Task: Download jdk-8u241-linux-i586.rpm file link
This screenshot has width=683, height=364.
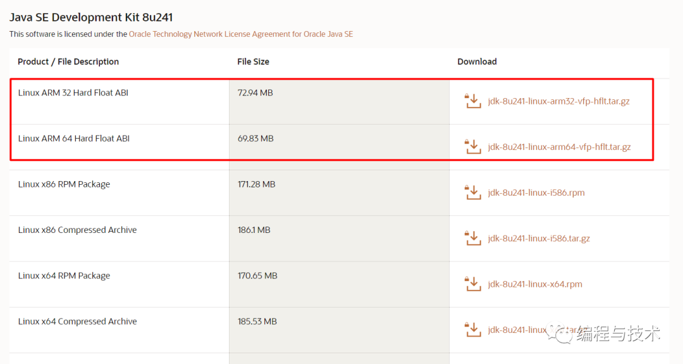Action: click(x=536, y=192)
